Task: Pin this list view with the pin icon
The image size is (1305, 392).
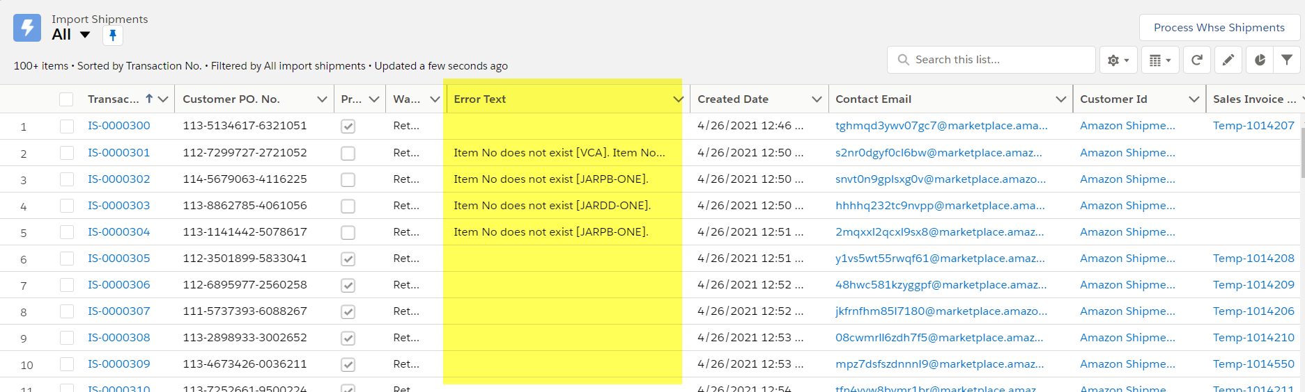Action: (113, 35)
